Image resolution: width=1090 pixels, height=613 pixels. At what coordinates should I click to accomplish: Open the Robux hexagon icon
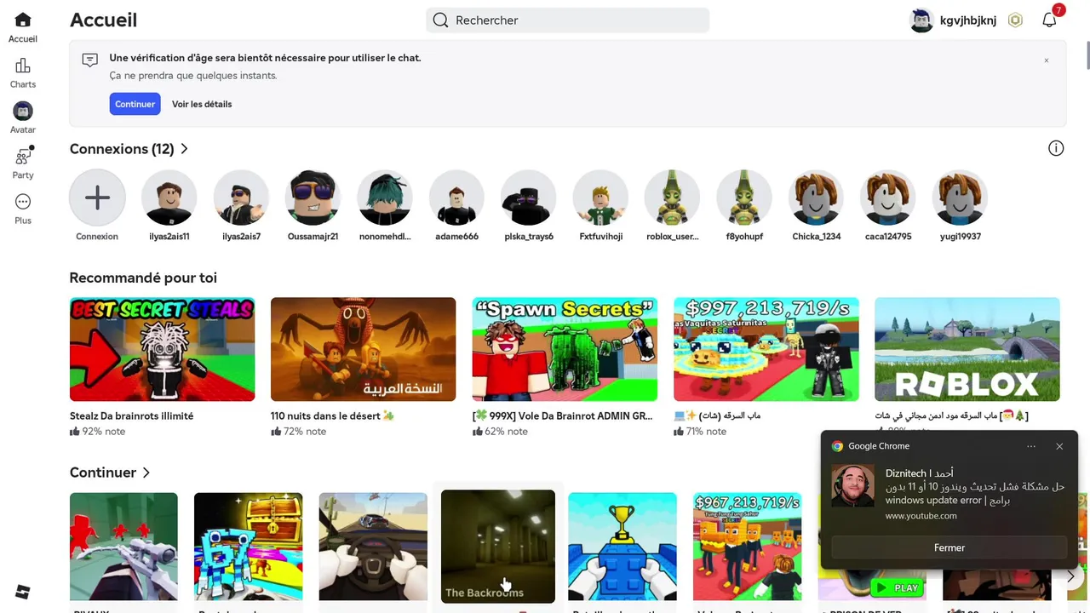tap(1015, 20)
